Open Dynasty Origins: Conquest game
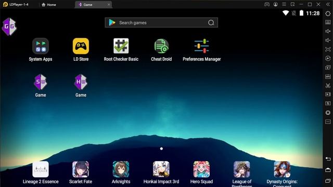This screenshot has width=333, height=187. (282, 169)
